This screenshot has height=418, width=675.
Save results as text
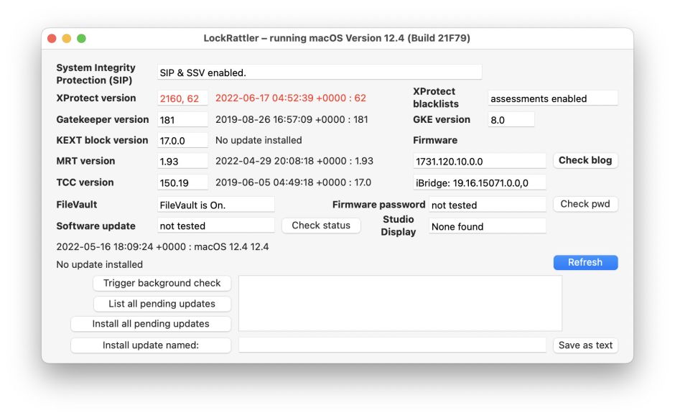click(585, 345)
